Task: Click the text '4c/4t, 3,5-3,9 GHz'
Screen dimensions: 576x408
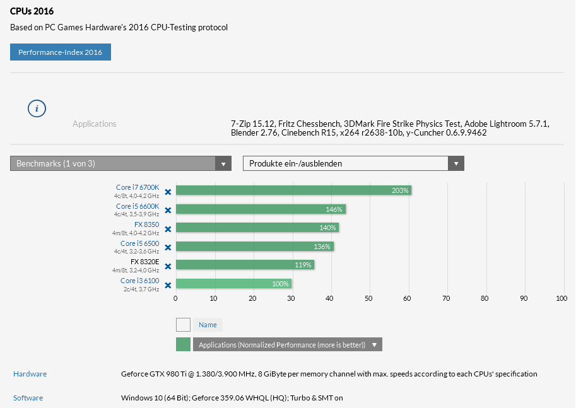Action: (136, 214)
